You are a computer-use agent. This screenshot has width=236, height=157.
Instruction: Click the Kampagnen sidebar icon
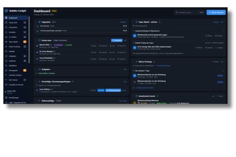(6, 70)
